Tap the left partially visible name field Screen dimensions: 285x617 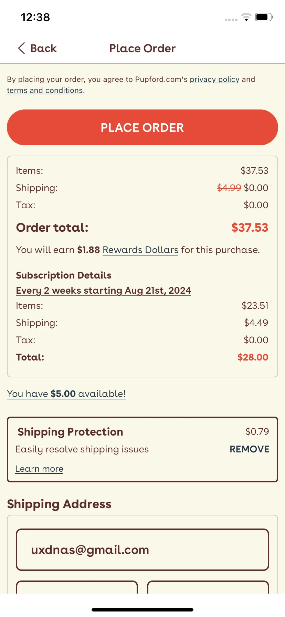point(77,587)
